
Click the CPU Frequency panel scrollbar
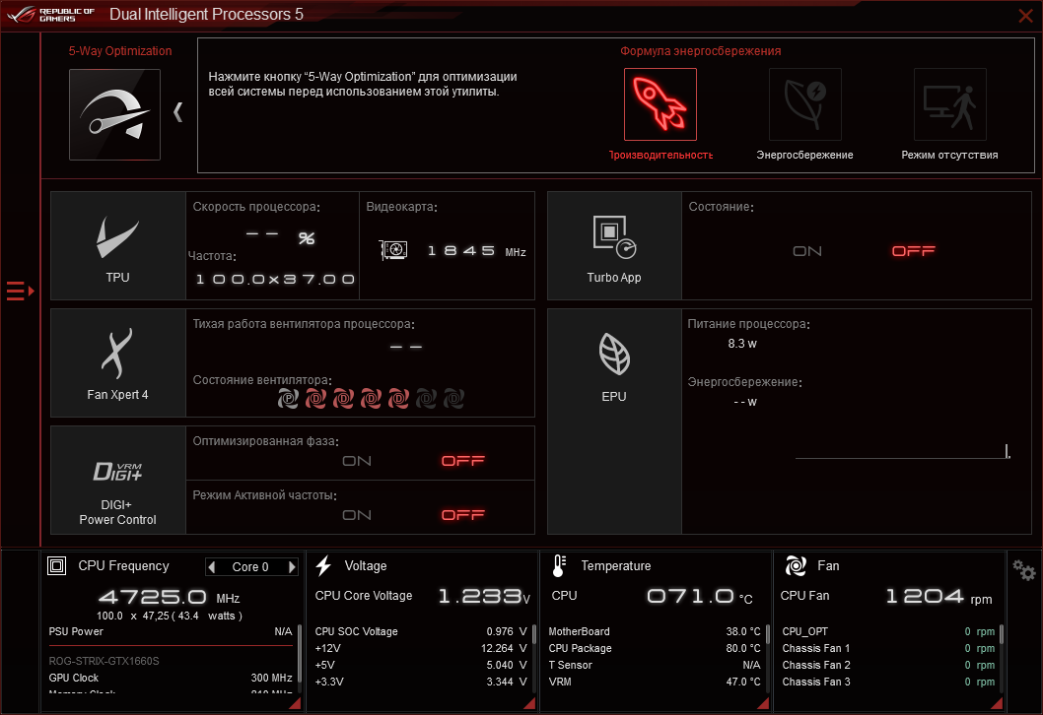(x=300, y=654)
